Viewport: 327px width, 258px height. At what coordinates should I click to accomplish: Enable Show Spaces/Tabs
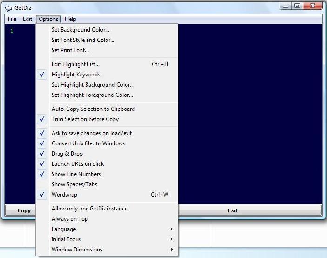[107, 184]
